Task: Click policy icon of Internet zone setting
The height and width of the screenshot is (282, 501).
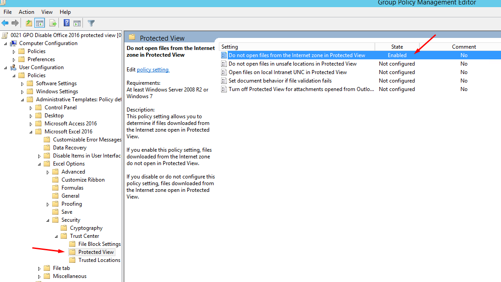Action: [x=224, y=55]
